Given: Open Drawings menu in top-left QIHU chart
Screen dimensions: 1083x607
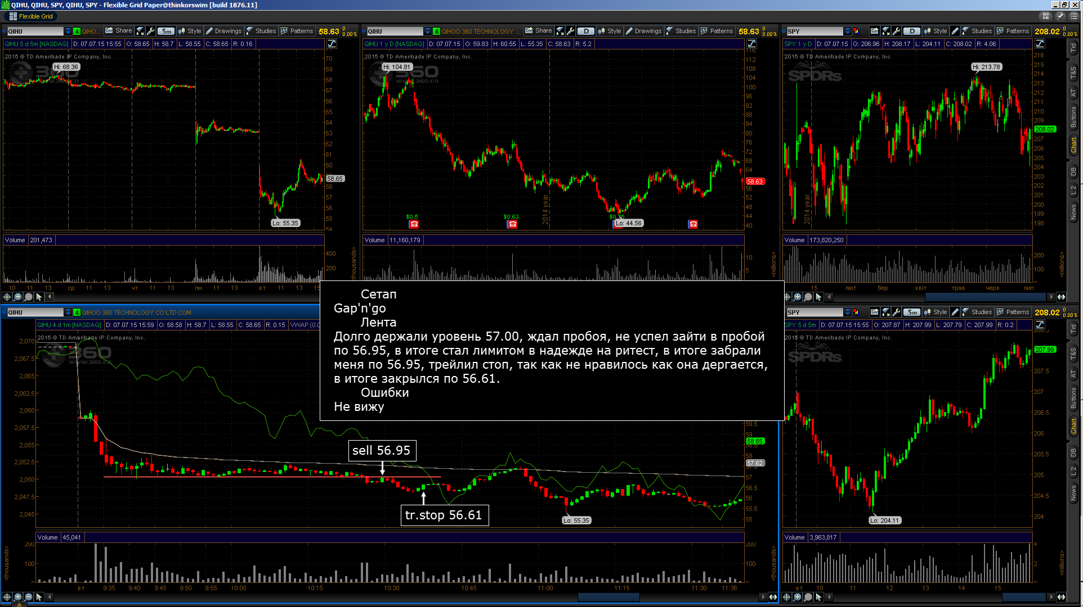Looking at the screenshot, I should pos(223,31).
